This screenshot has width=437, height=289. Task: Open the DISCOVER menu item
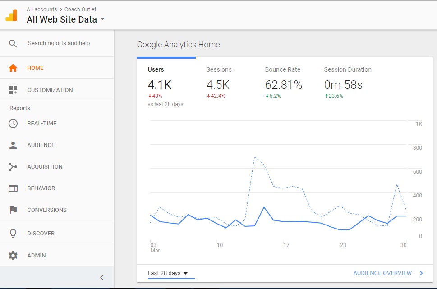pos(57,233)
